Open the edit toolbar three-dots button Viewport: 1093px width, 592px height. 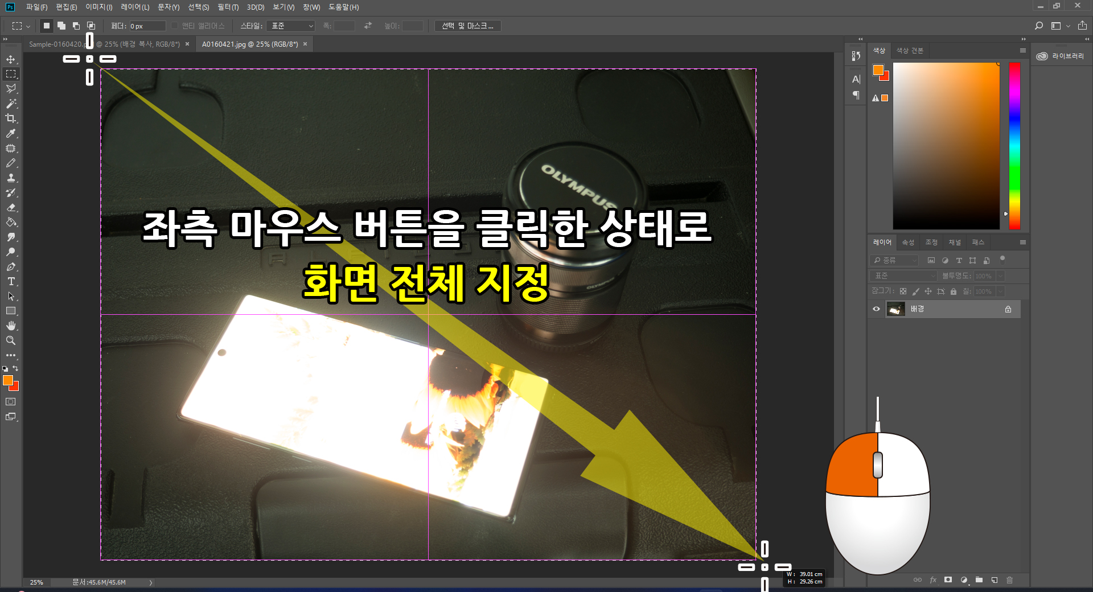11,355
